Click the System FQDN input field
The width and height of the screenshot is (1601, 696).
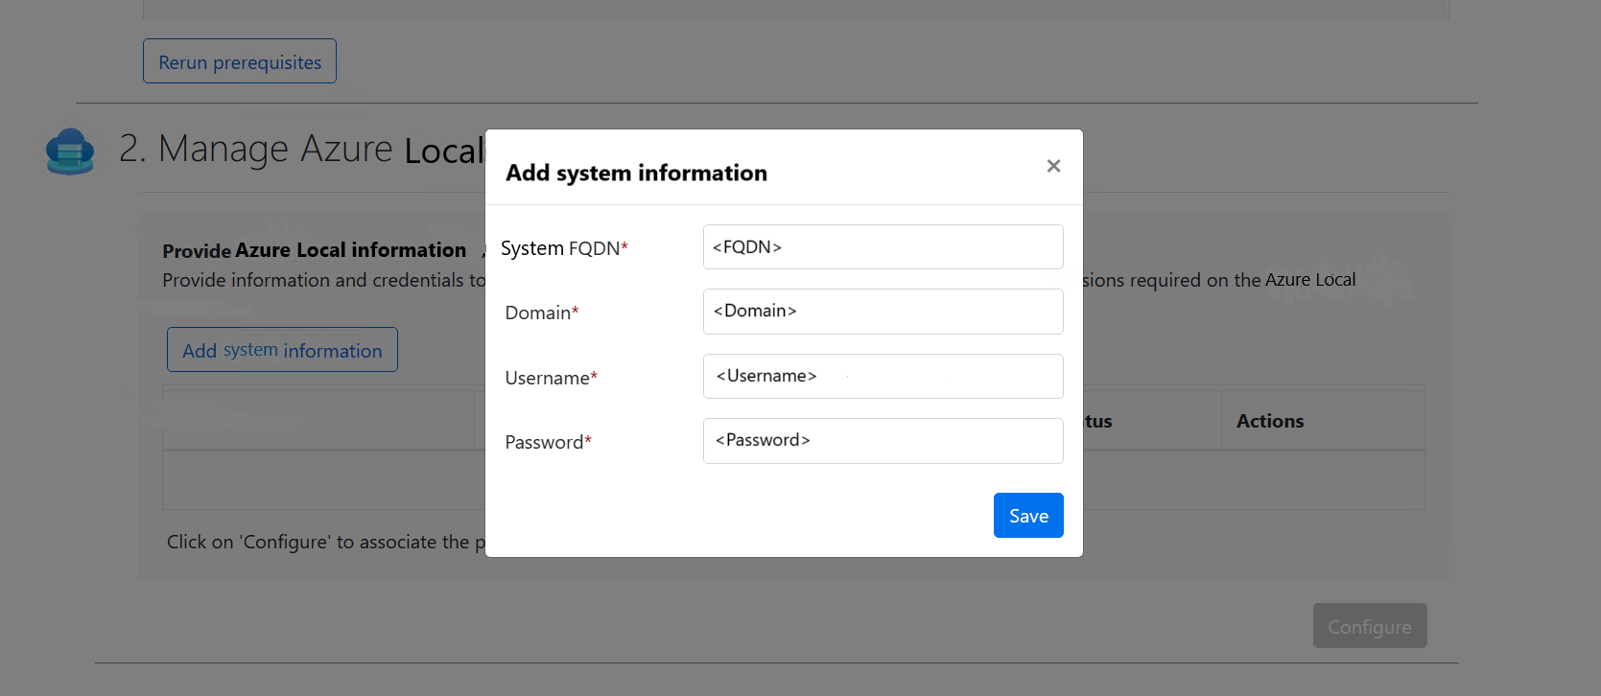882,246
